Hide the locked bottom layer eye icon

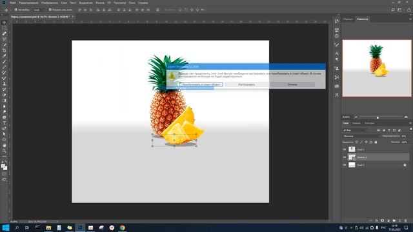tap(344, 165)
